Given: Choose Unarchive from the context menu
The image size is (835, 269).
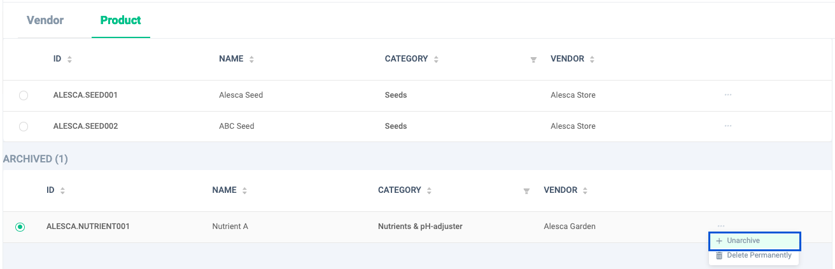Looking at the screenshot, I should (754, 241).
